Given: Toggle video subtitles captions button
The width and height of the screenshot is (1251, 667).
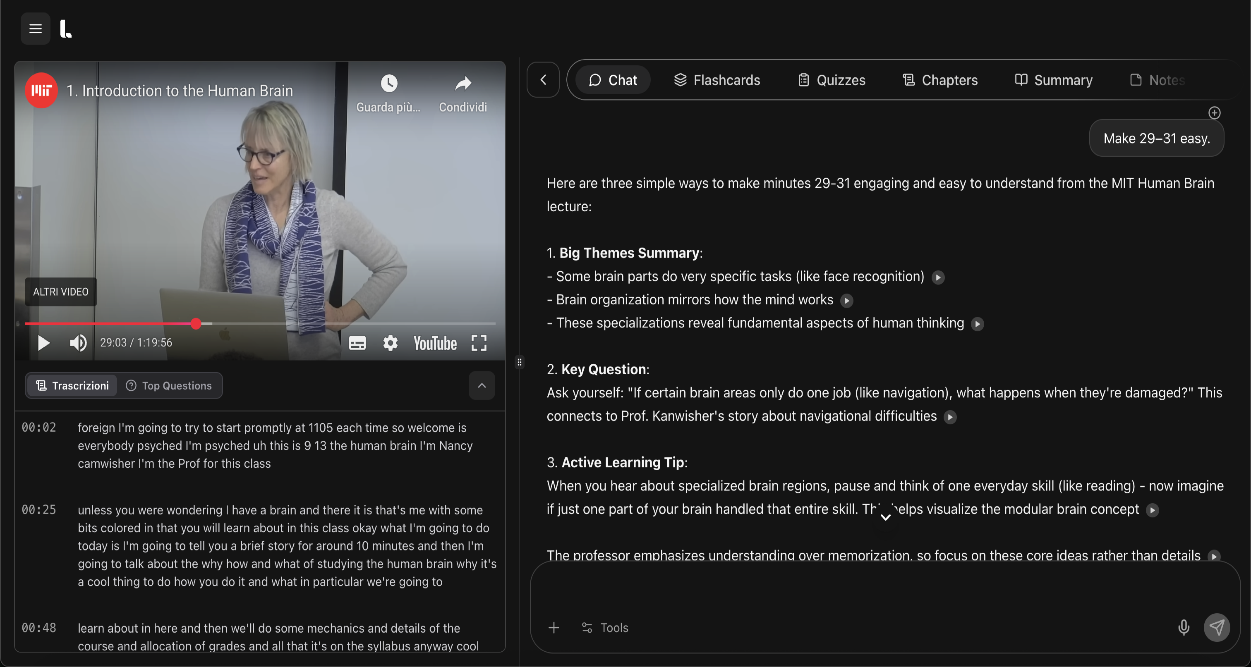Looking at the screenshot, I should point(357,343).
